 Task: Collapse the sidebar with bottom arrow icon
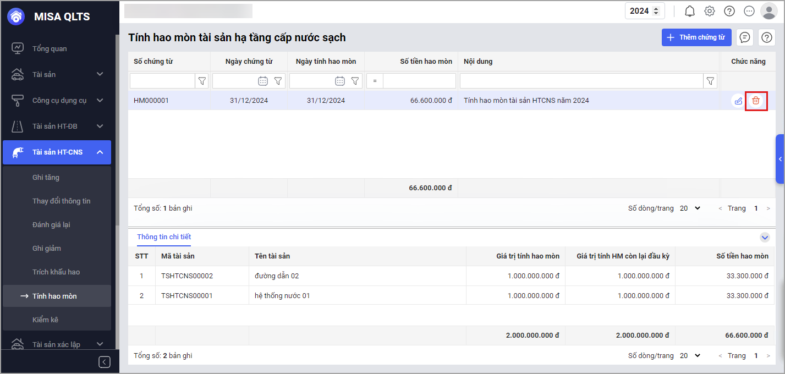(x=105, y=361)
